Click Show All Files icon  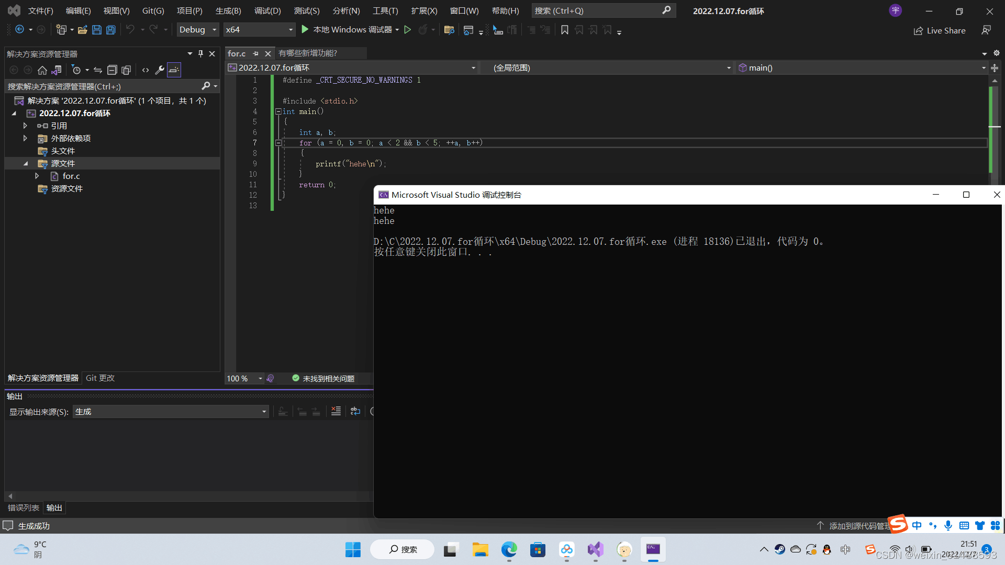(126, 70)
